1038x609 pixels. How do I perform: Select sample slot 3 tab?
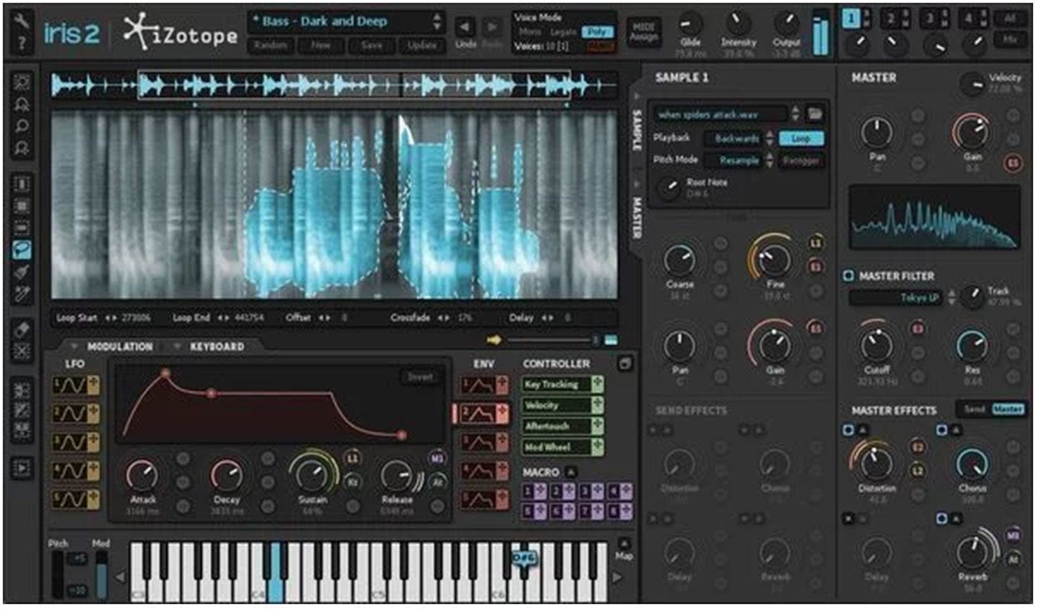coord(931,19)
